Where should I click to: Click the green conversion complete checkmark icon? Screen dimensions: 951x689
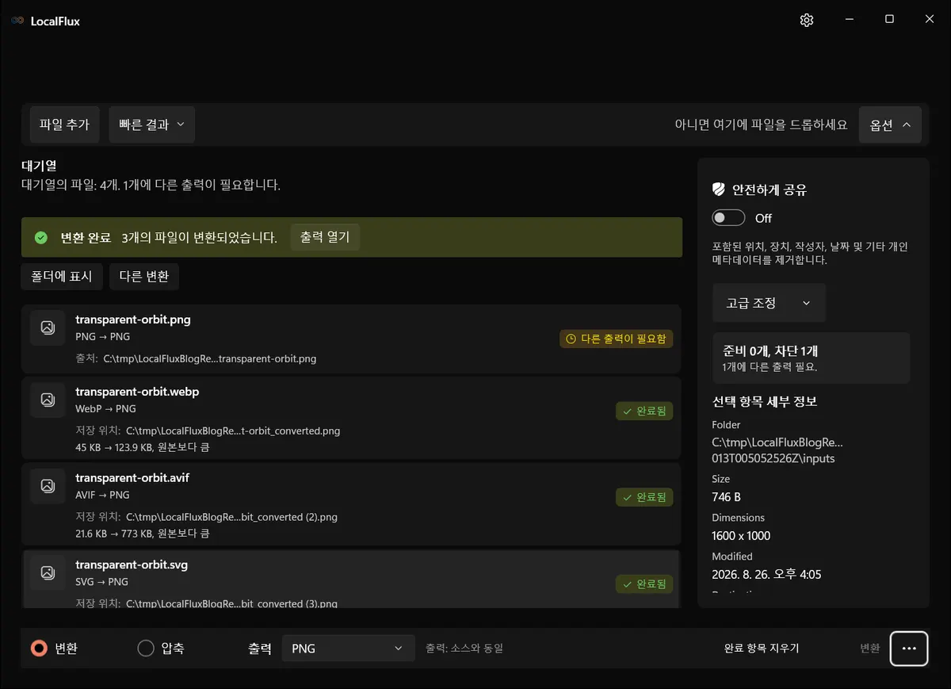(x=41, y=238)
